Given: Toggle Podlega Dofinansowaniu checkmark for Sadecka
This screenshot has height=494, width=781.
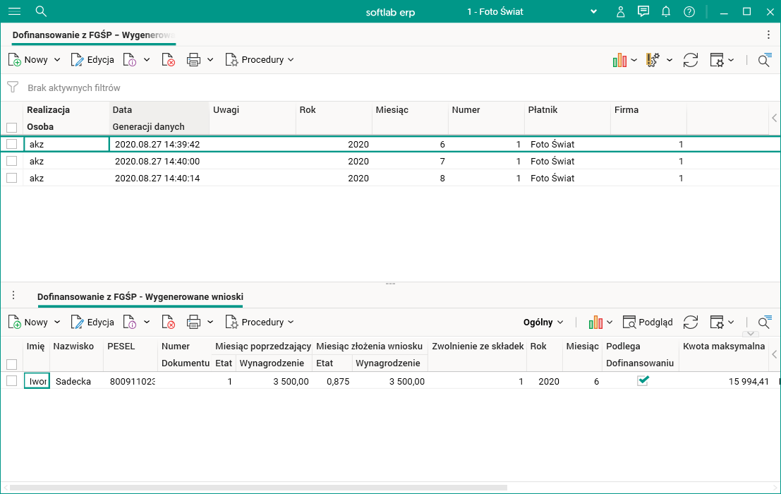Looking at the screenshot, I should pos(643,381).
